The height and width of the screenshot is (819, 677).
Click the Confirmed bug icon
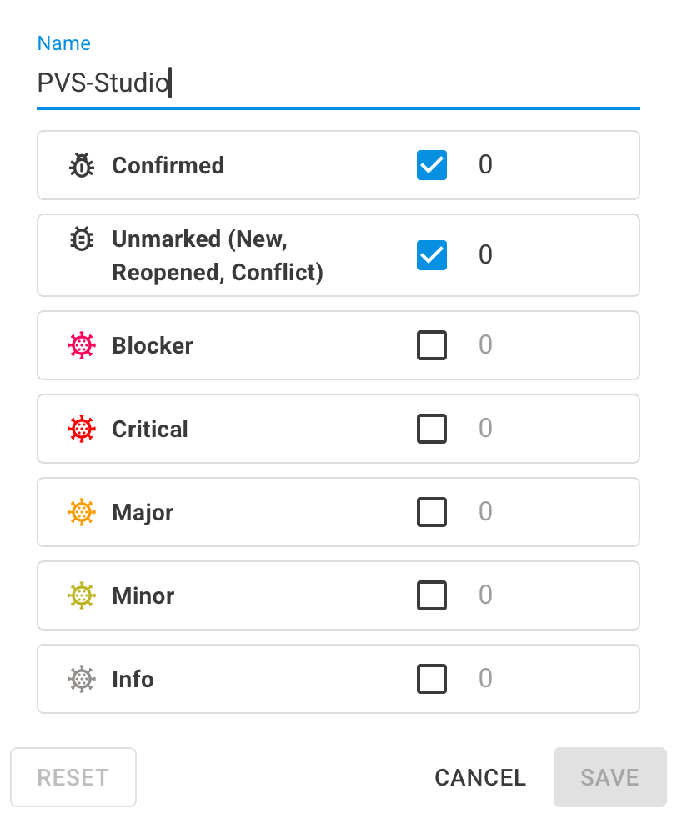[x=82, y=166]
